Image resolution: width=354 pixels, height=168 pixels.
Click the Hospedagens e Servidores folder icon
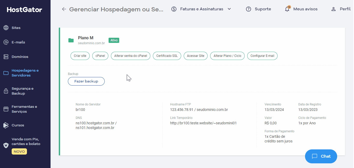pos(6,73)
